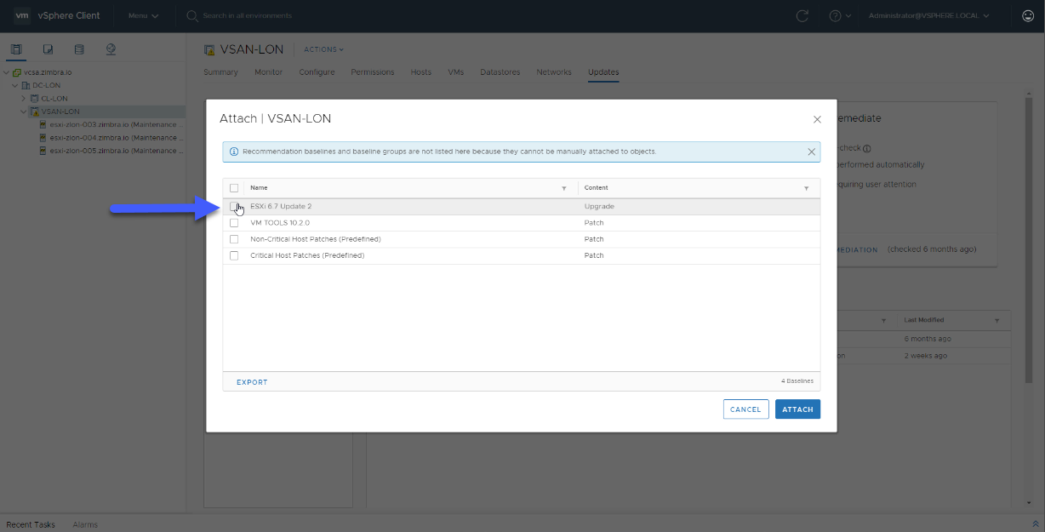Viewport: 1045px width, 532px height.
Task: Open Networking inventory view icon
Action: pos(111,49)
